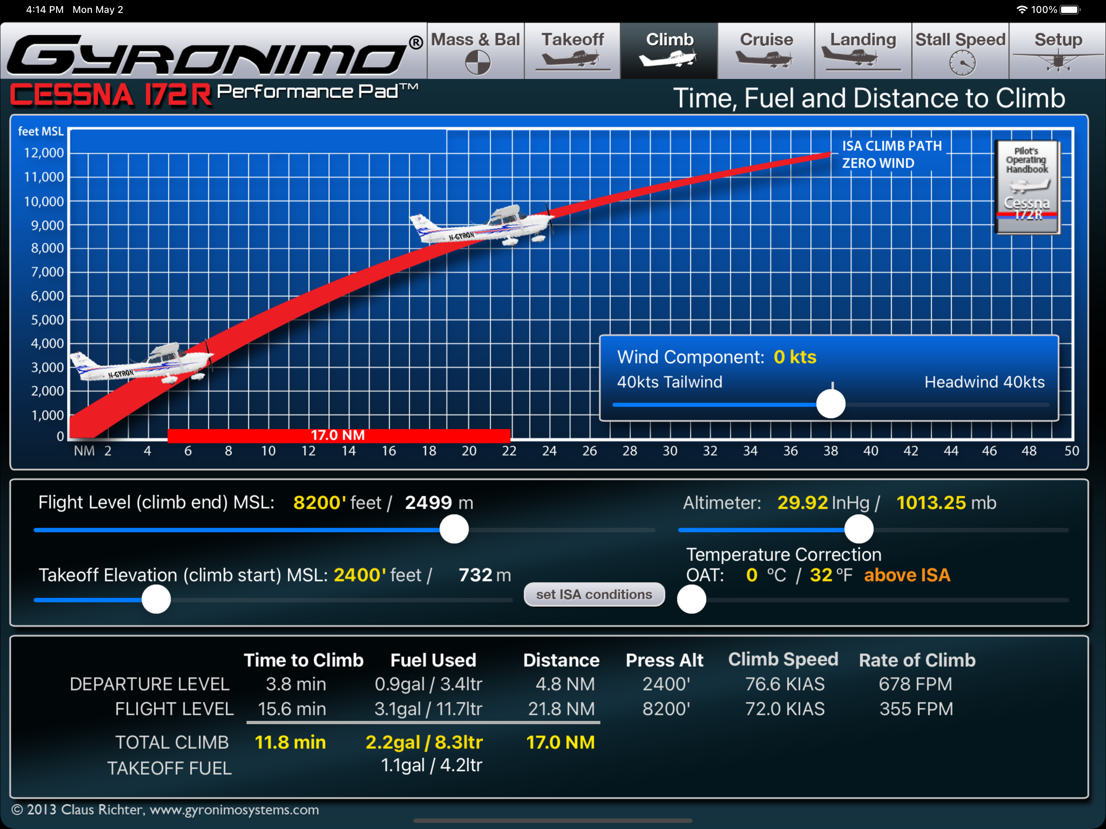
Task: Click the Wind Component 0 kts value
Action: pyautogui.click(x=795, y=357)
